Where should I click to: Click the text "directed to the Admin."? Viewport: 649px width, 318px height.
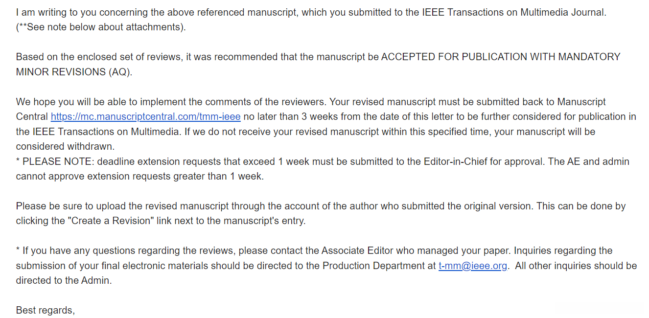pos(64,281)
